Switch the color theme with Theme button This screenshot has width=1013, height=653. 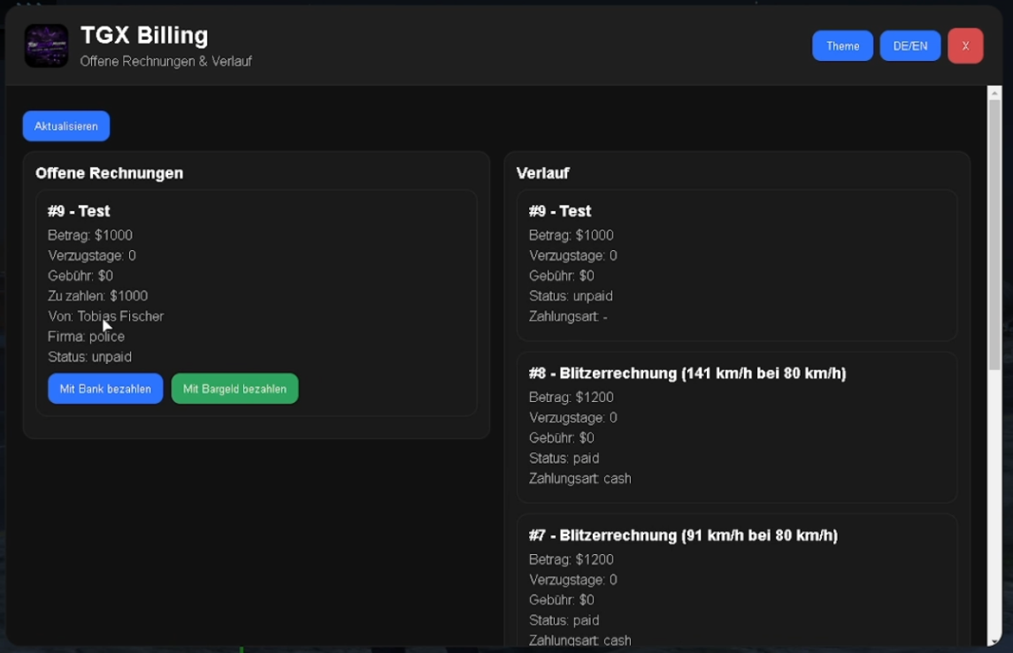842,46
